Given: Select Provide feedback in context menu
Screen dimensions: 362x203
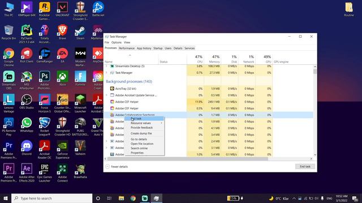Looking at the screenshot, I should click(x=144, y=127).
